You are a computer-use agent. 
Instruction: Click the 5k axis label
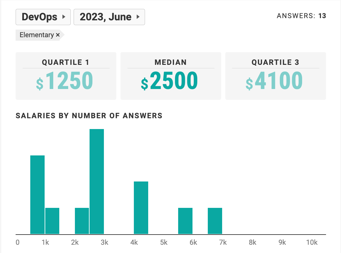164,242
